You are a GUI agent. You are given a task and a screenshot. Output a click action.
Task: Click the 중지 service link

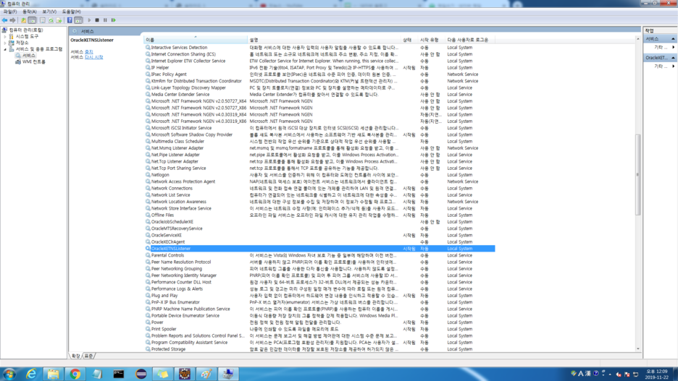tap(88, 52)
